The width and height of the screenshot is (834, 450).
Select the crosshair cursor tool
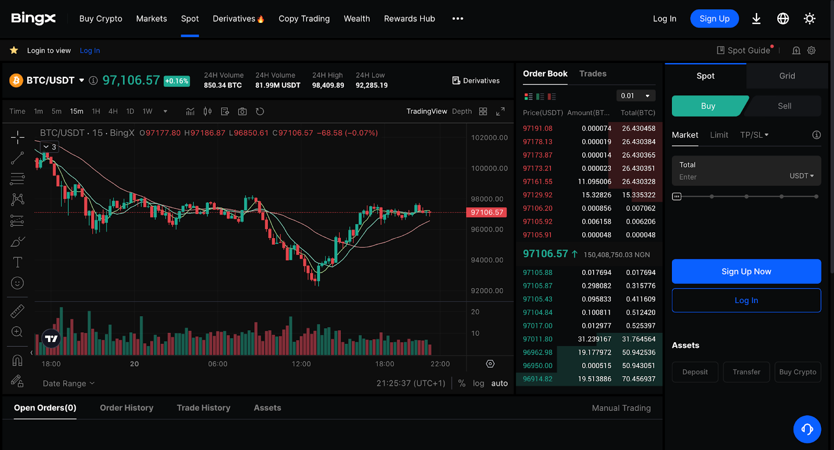click(17, 137)
